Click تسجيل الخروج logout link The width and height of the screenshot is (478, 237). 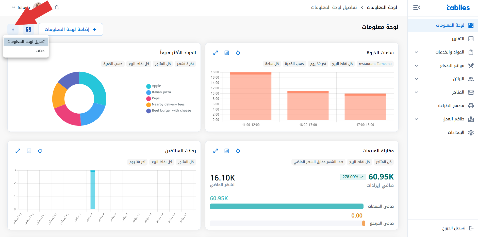click(454, 228)
